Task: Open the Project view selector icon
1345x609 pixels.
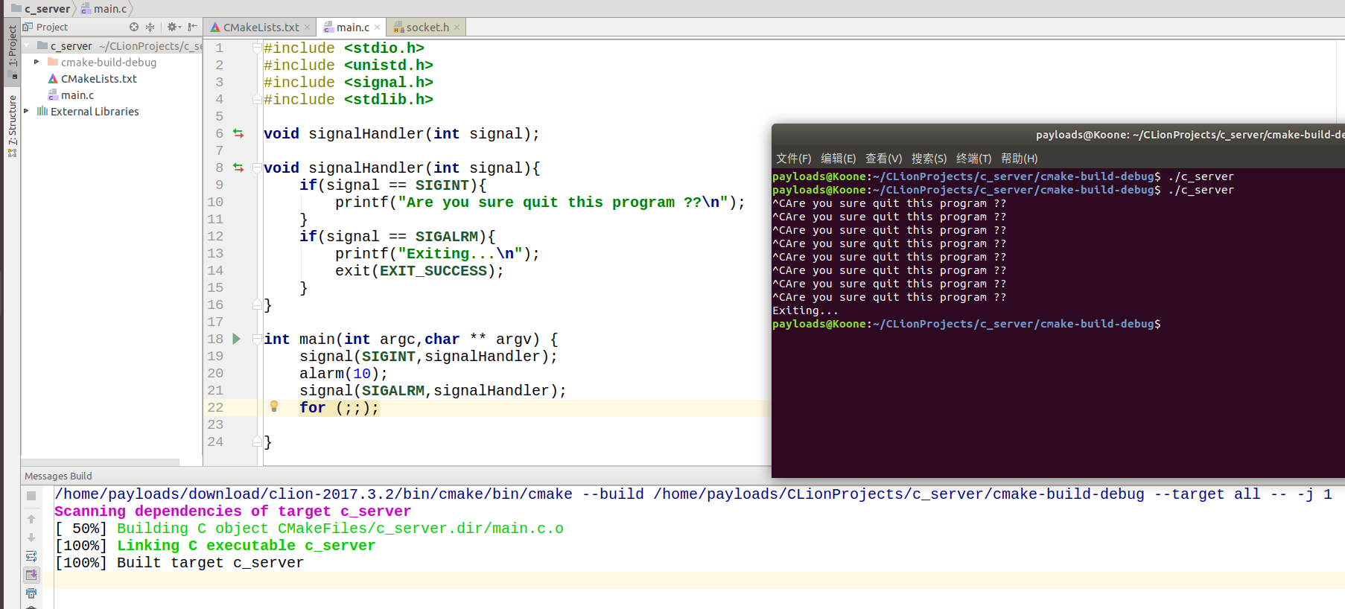Action: [28, 27]
